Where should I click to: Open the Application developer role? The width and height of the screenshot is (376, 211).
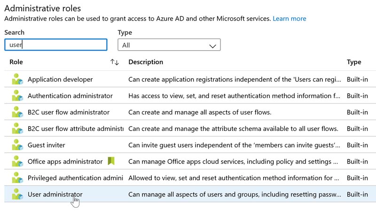point(60,79)
